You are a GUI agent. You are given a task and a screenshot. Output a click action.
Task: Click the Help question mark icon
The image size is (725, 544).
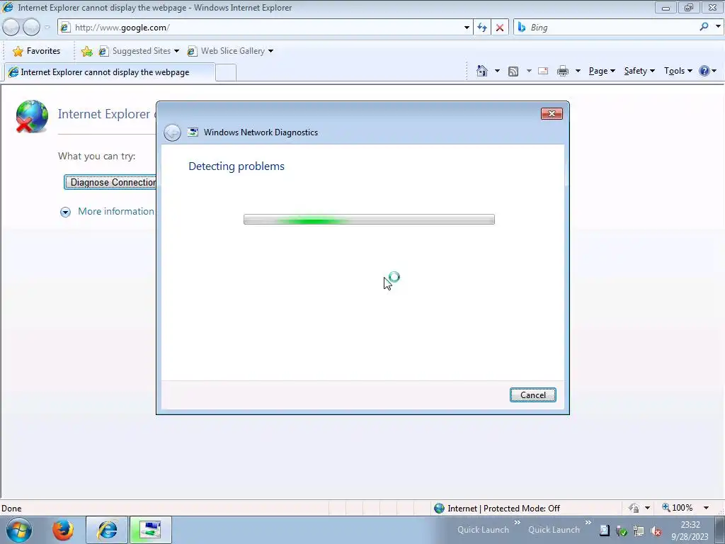(704, 71)
